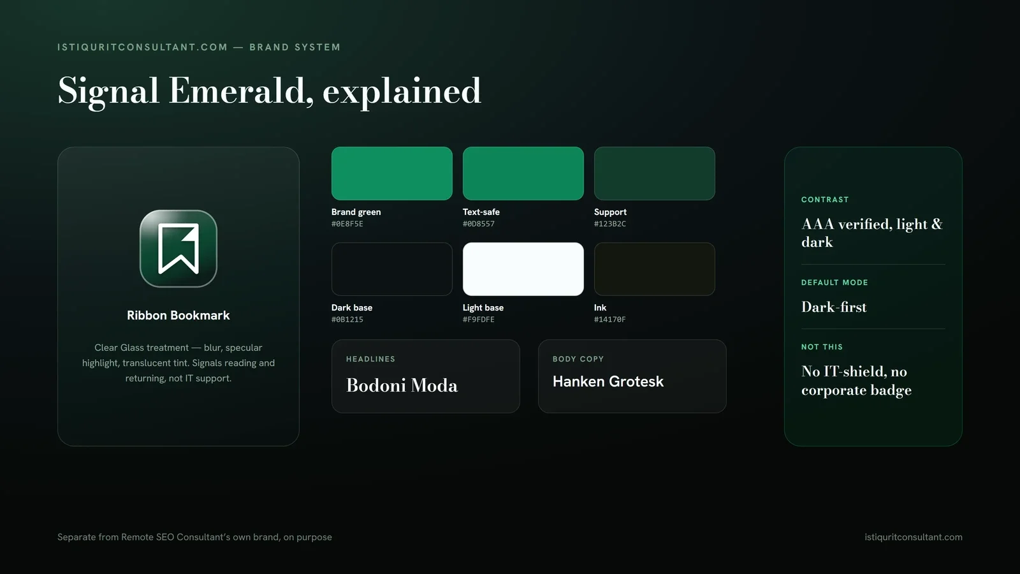Select the Brand green color swatch
This screenshot has height=574, width=1020.
pyautogui.click(x=392, y=173)
